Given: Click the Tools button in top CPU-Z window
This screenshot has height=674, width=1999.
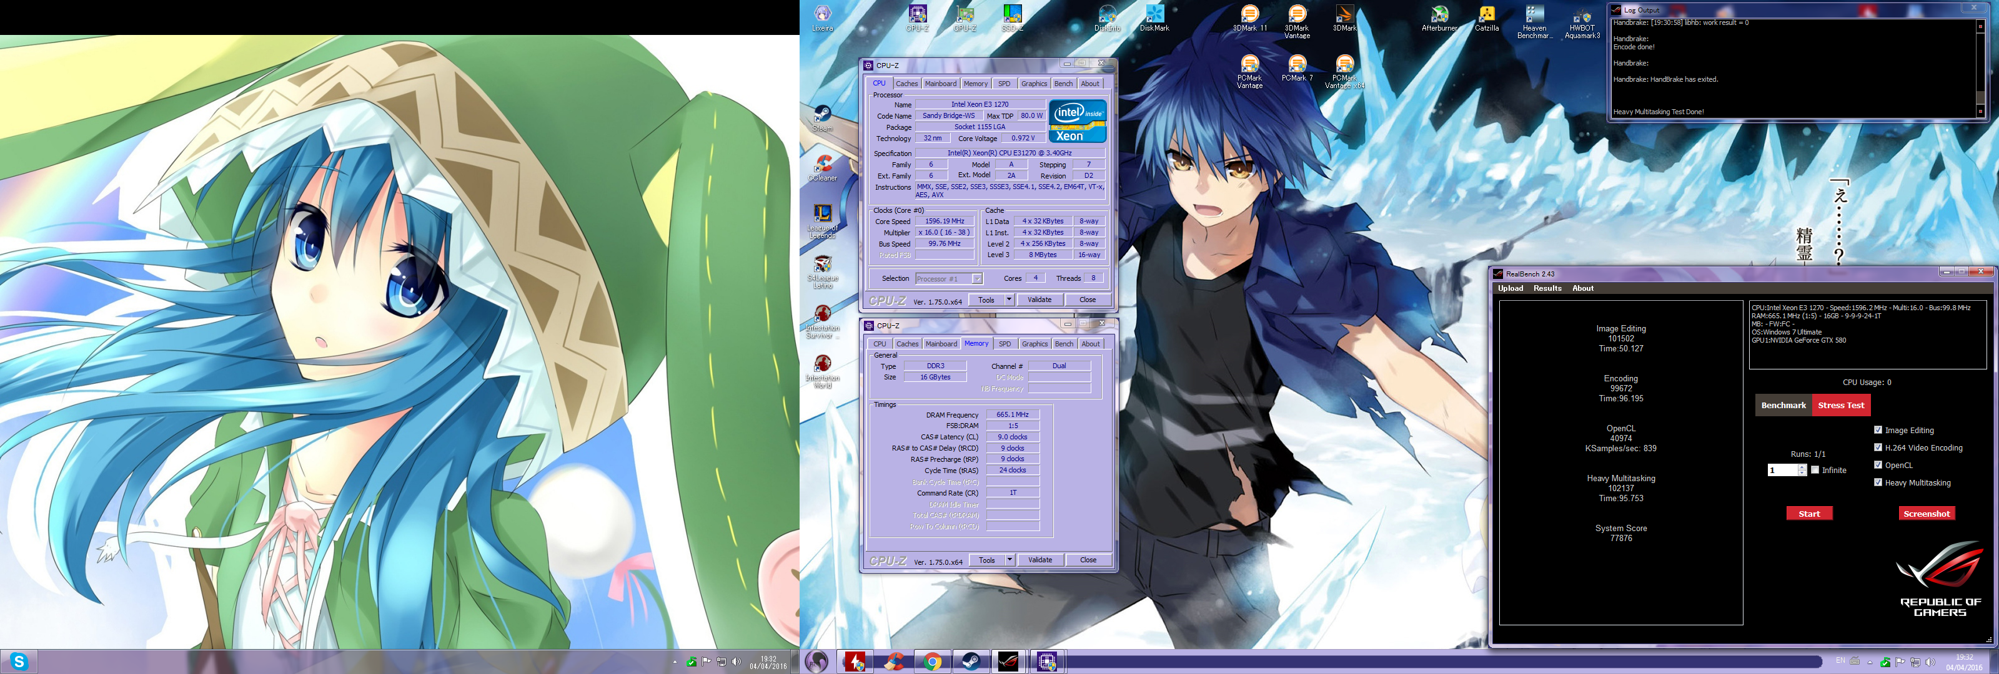Looking at the screenshot, I should pos(986,300).
